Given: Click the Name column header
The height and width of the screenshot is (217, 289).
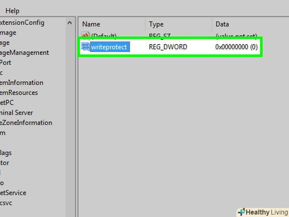Looking at the screenshot, I should click(91, 24).
